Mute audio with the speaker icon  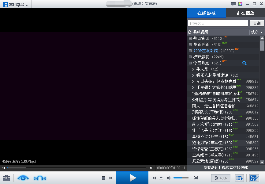pos(169,178)
